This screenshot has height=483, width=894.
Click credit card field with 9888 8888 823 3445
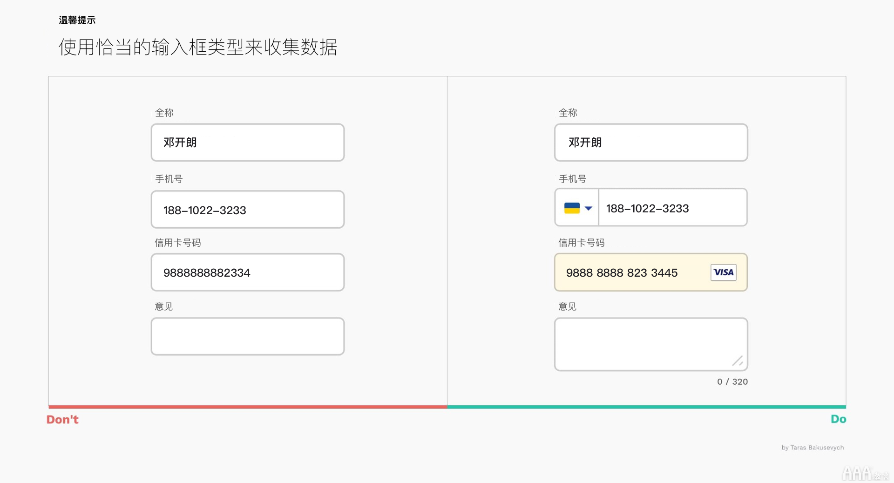click(651, 272)
